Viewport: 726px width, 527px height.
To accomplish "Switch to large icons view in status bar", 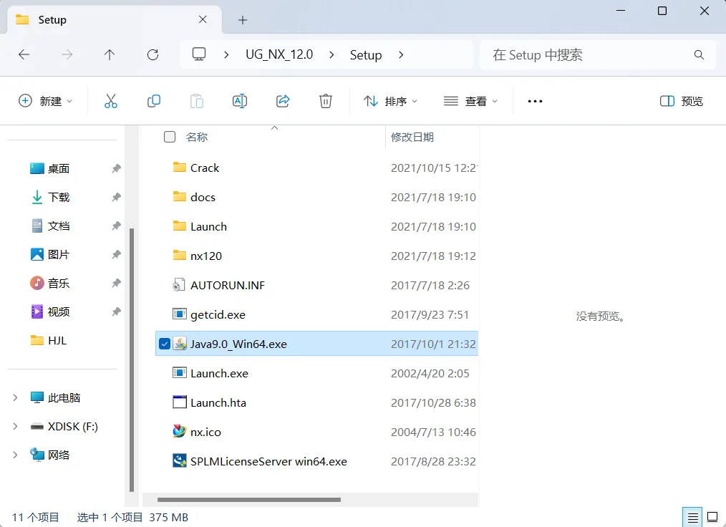I will click(712, 517).
